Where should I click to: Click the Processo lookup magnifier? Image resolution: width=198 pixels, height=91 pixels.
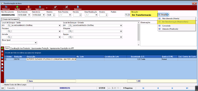pos(9,31)
